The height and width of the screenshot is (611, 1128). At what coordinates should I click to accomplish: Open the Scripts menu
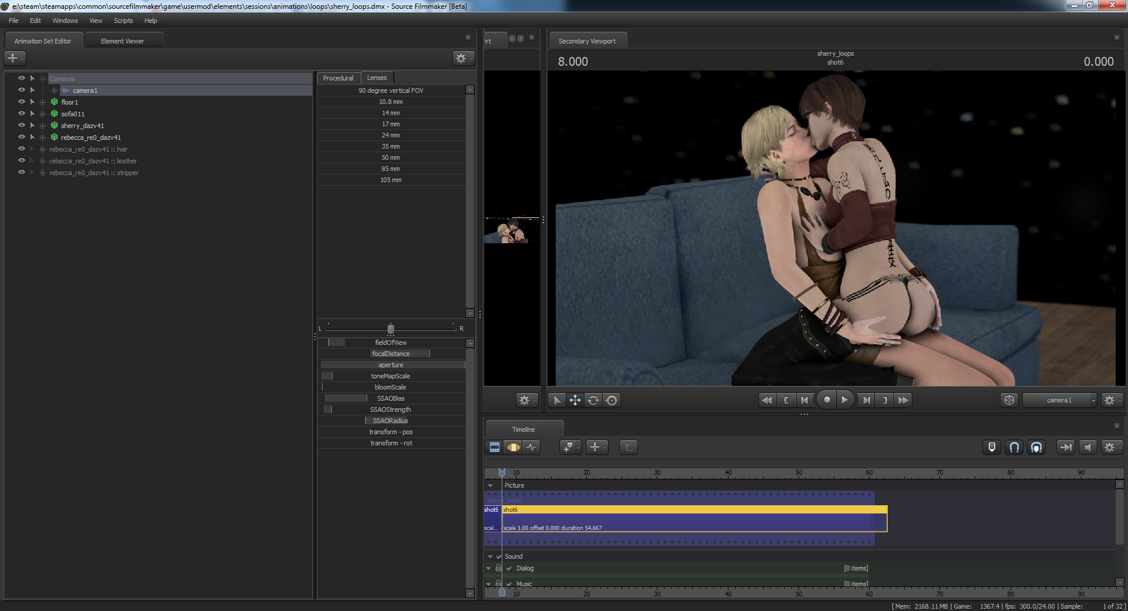(123, 21)
